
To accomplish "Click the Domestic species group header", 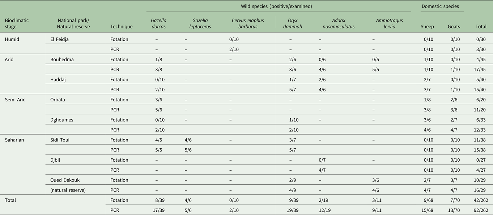I will click(442, 6).
